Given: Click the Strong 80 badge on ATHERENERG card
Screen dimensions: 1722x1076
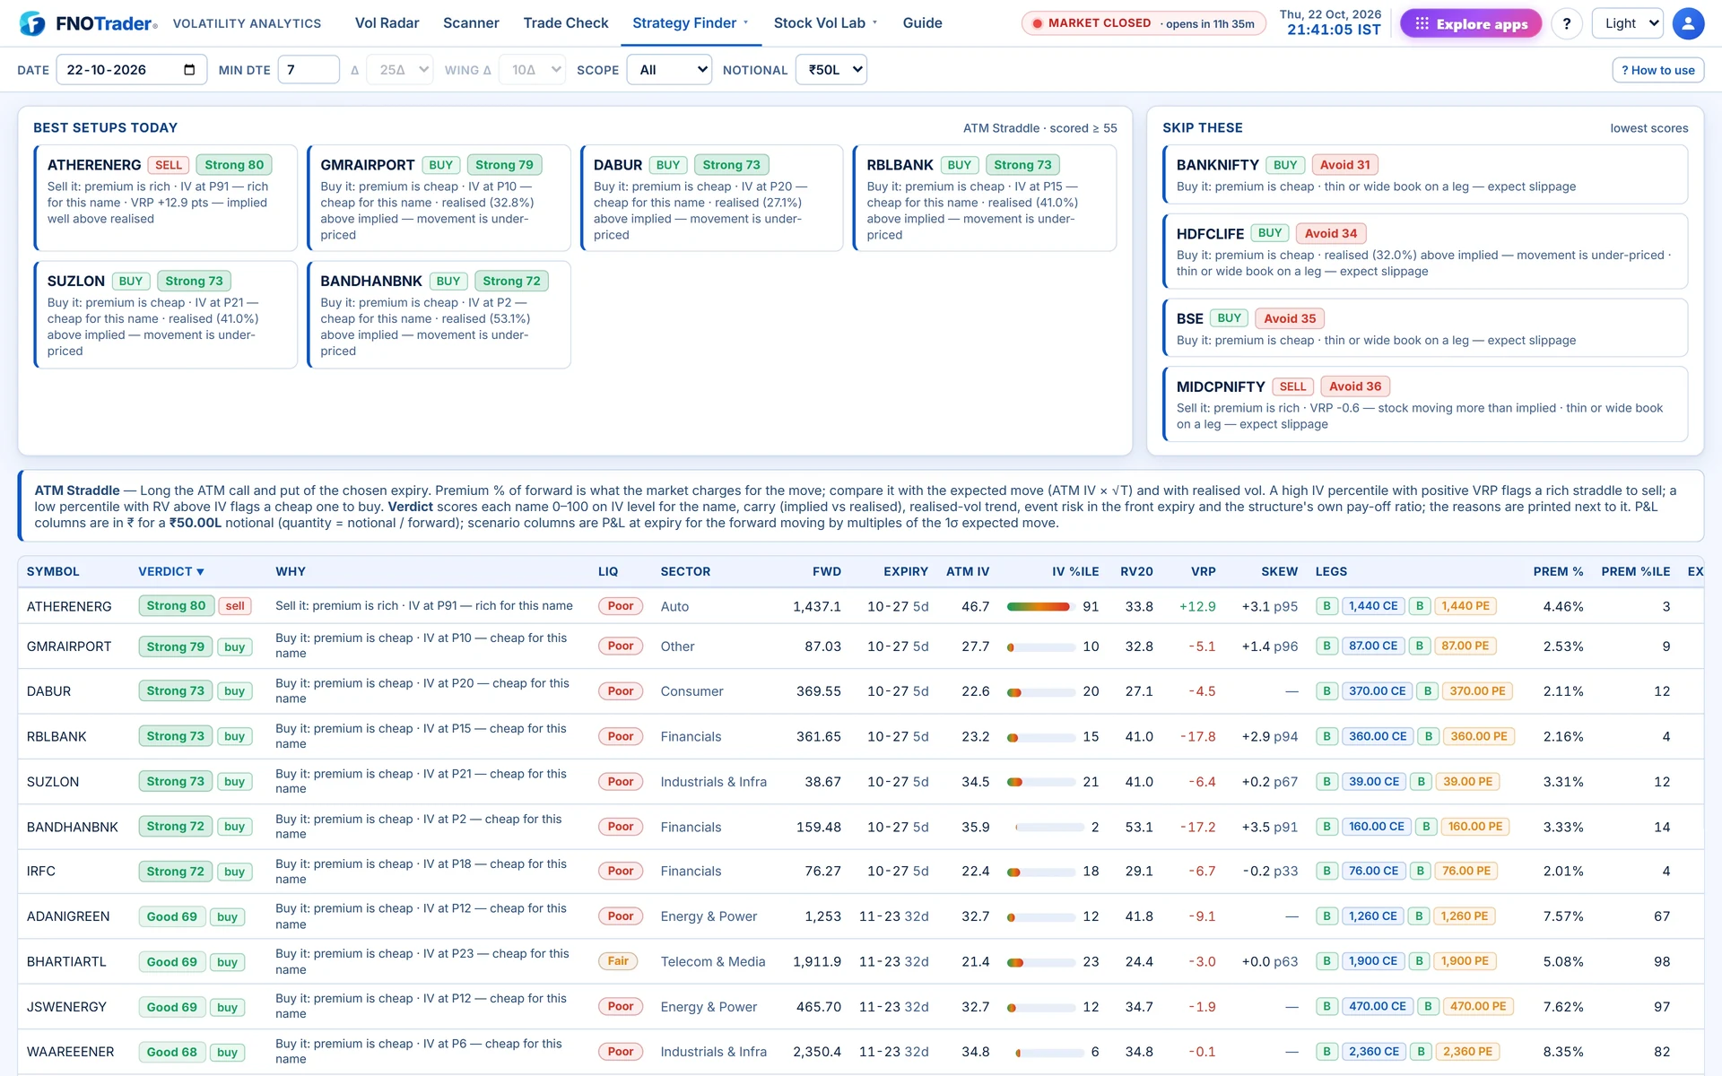Looking at the screenshot, I should click(x=234, y=165).
